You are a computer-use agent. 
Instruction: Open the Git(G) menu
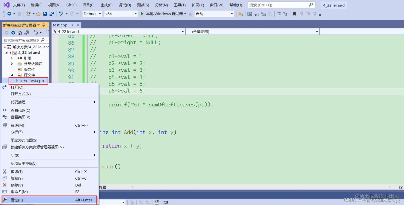(x=71, y=5)
